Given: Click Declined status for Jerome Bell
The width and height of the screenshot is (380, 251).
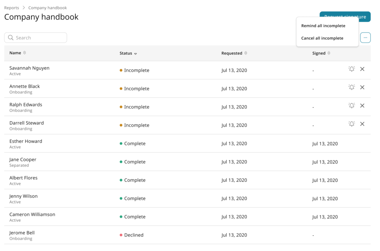Looking at the screenshot, I should tap(131, 235).
